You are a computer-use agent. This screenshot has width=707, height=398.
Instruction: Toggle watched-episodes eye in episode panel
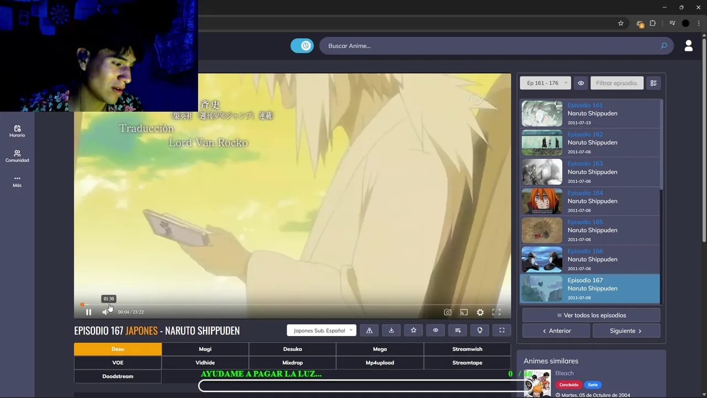coord(581,83)
